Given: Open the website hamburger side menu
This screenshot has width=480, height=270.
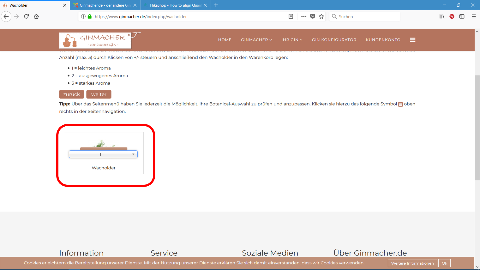Looking at the screenshot, I should (x=412, y=40).
